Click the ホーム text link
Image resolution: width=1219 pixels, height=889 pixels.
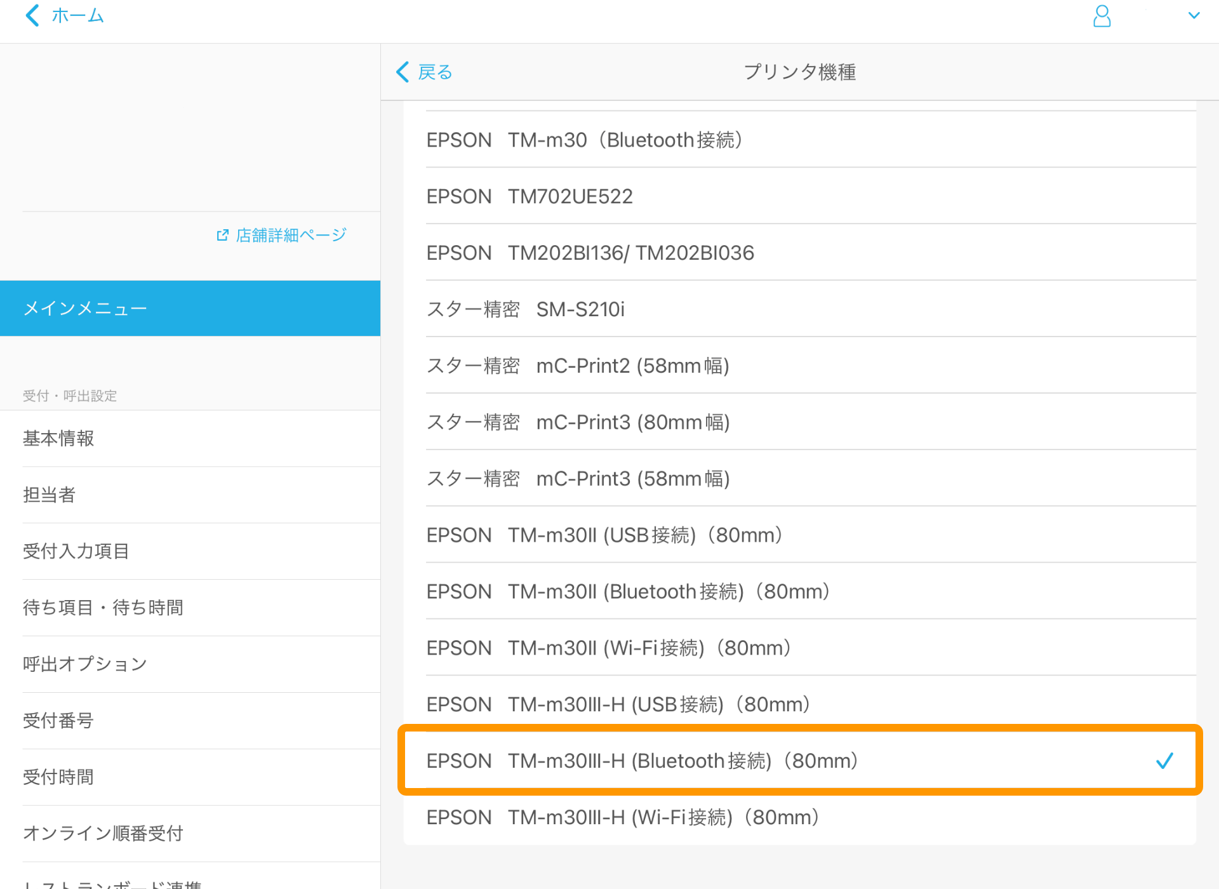[77, 16]
